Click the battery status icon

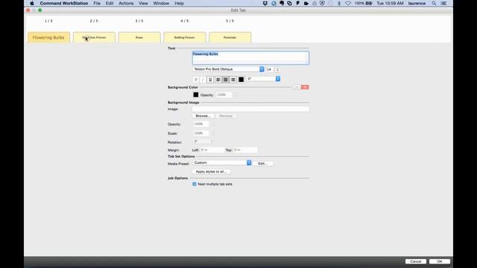[369, 3]
